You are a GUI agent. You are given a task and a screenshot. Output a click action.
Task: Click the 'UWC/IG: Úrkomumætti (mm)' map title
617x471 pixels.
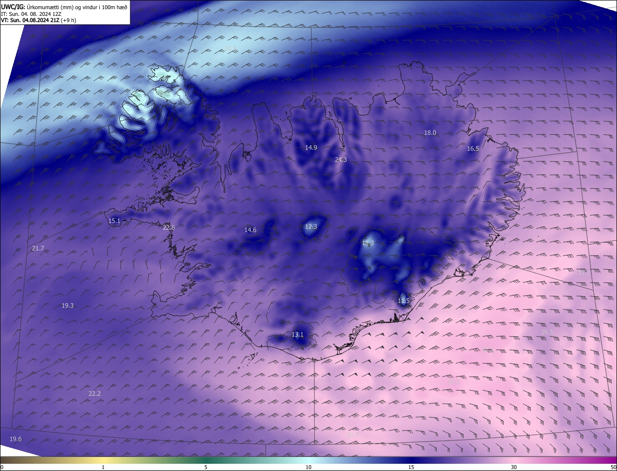pos(64,7)
